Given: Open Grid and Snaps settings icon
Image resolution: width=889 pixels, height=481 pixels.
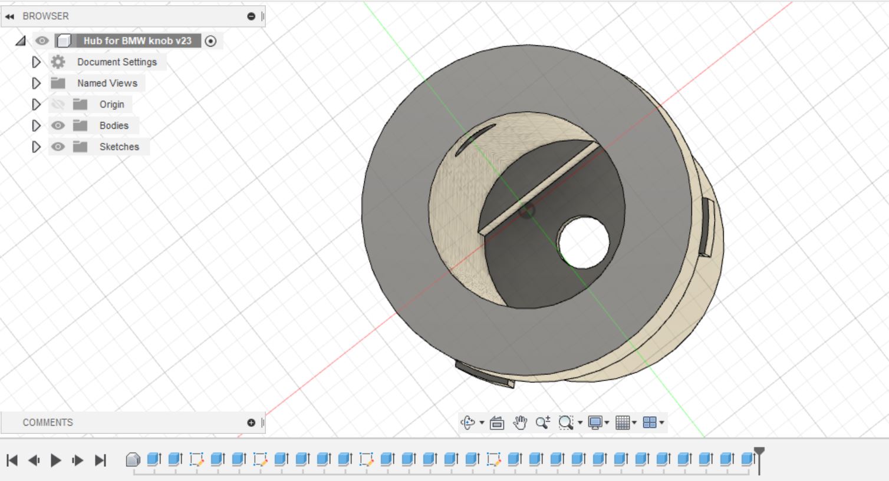Looking at the screenshot, I should (623, 422).
